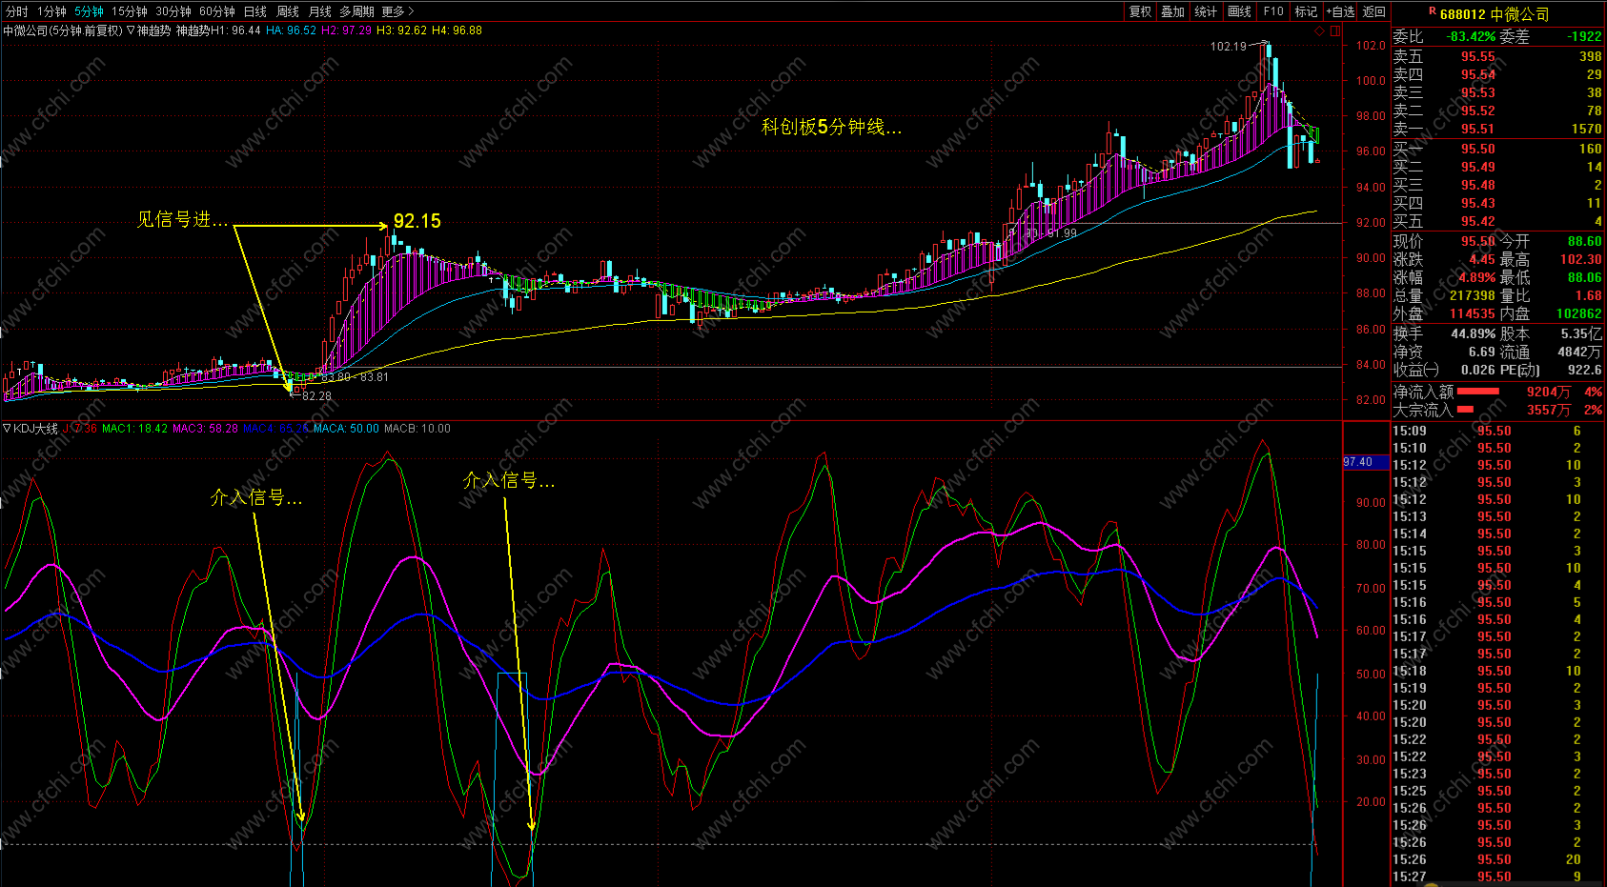Click the PE(动) 922.6 value
The height and width of the screenshot is (887, 1607).
pos(1584,371)
